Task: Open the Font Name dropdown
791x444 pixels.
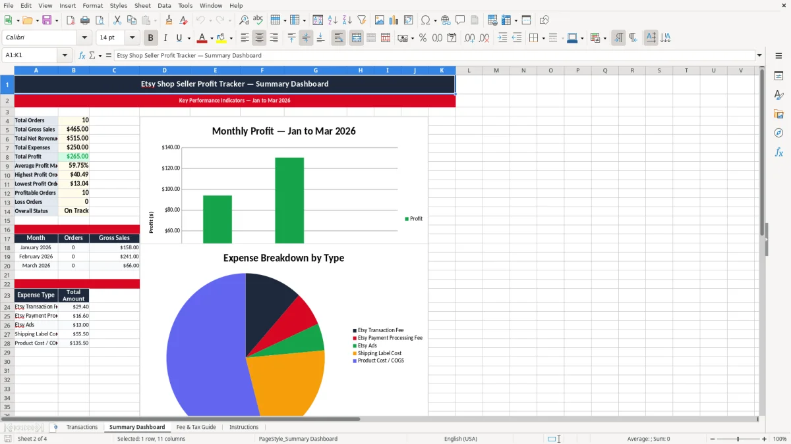Action: (x=84, y=38)
